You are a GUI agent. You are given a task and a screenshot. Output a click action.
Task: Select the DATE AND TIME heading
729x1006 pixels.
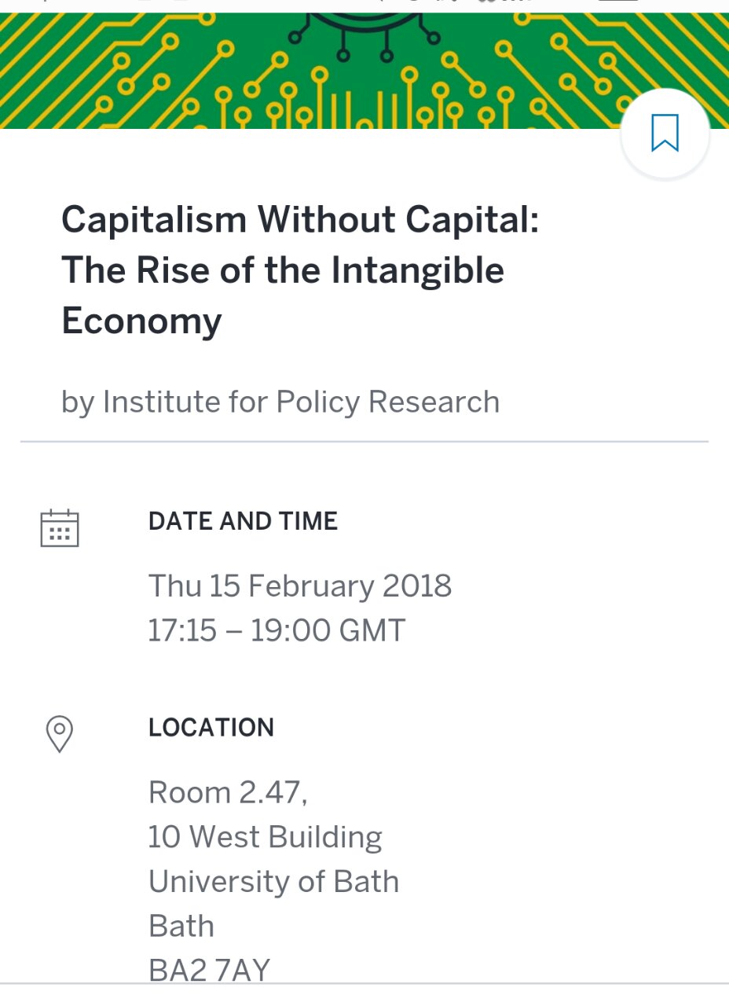click(x=243, y=521)
